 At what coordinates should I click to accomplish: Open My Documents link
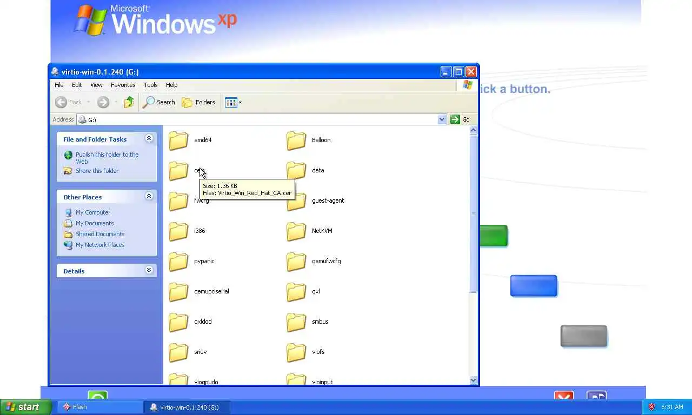(95, 223)
